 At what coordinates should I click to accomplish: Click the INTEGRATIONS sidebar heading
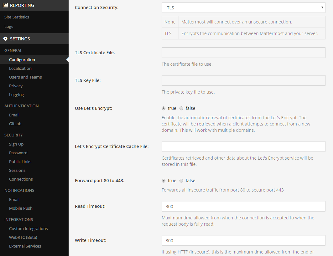[19, 219]
